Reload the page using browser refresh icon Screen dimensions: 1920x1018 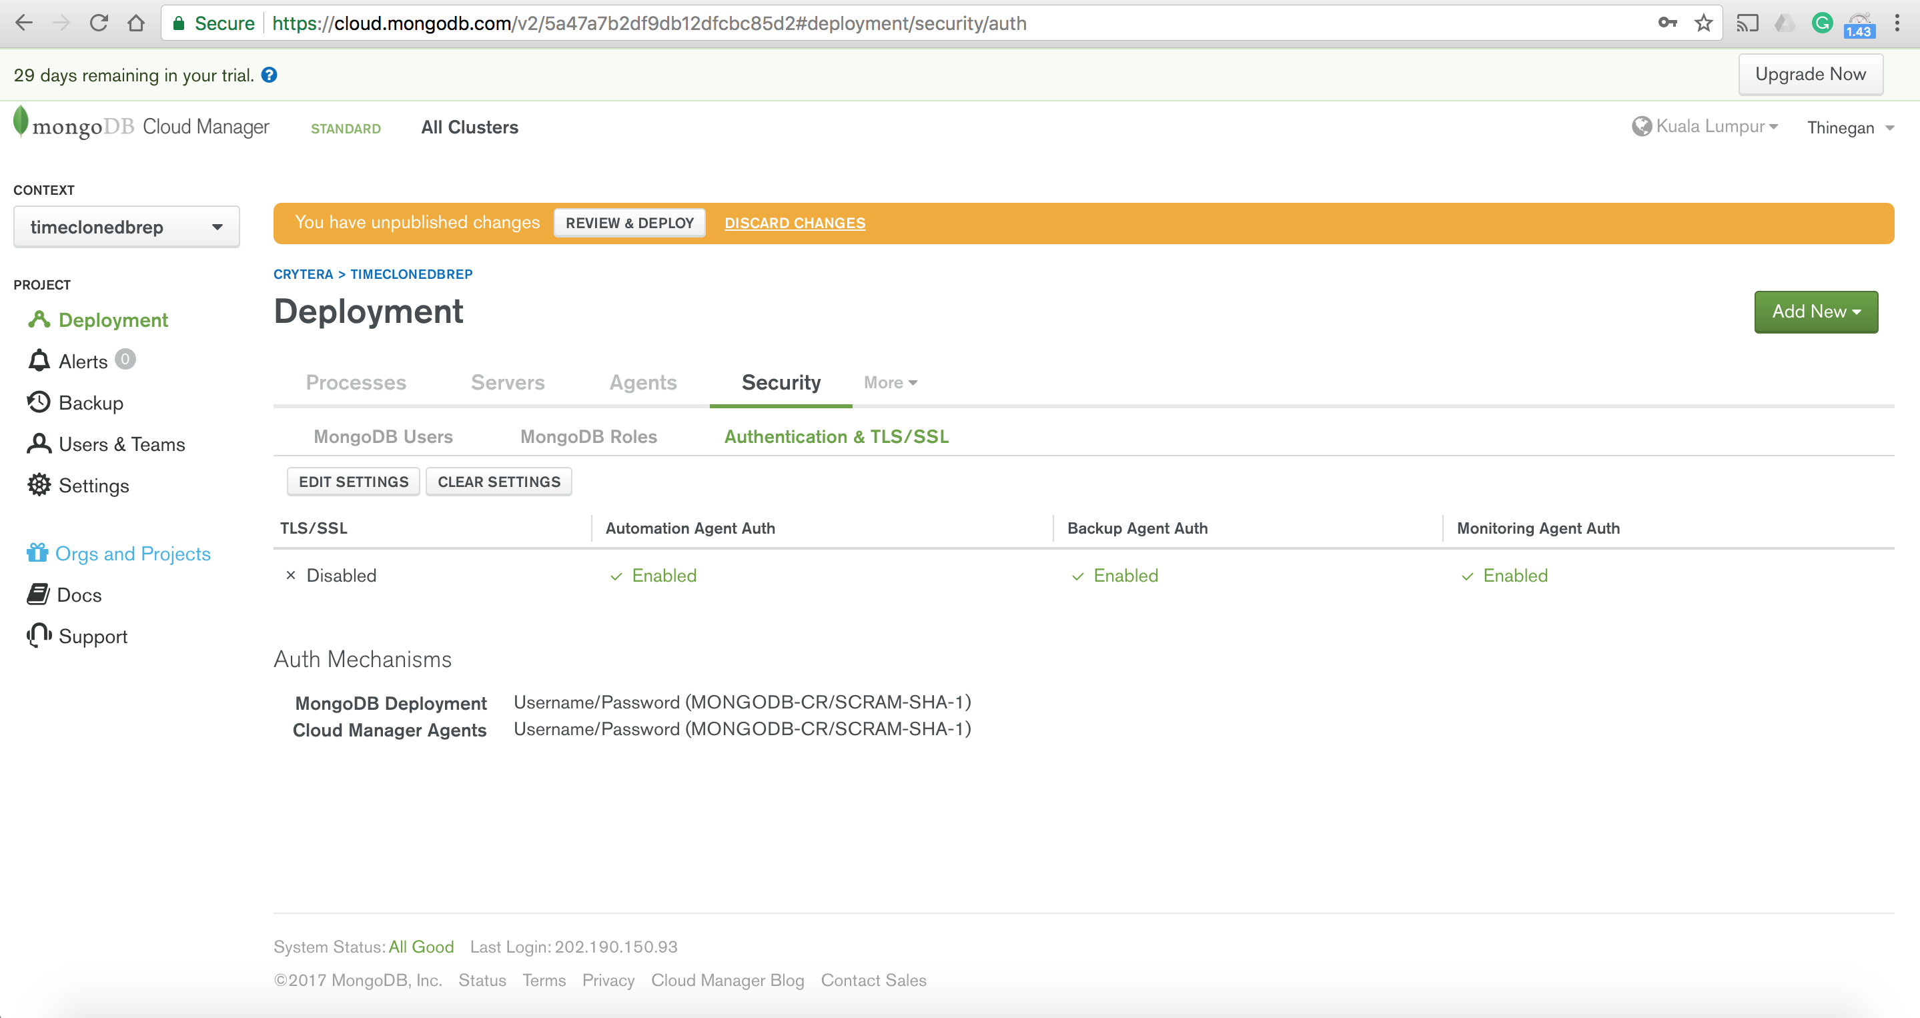point(98,23)
